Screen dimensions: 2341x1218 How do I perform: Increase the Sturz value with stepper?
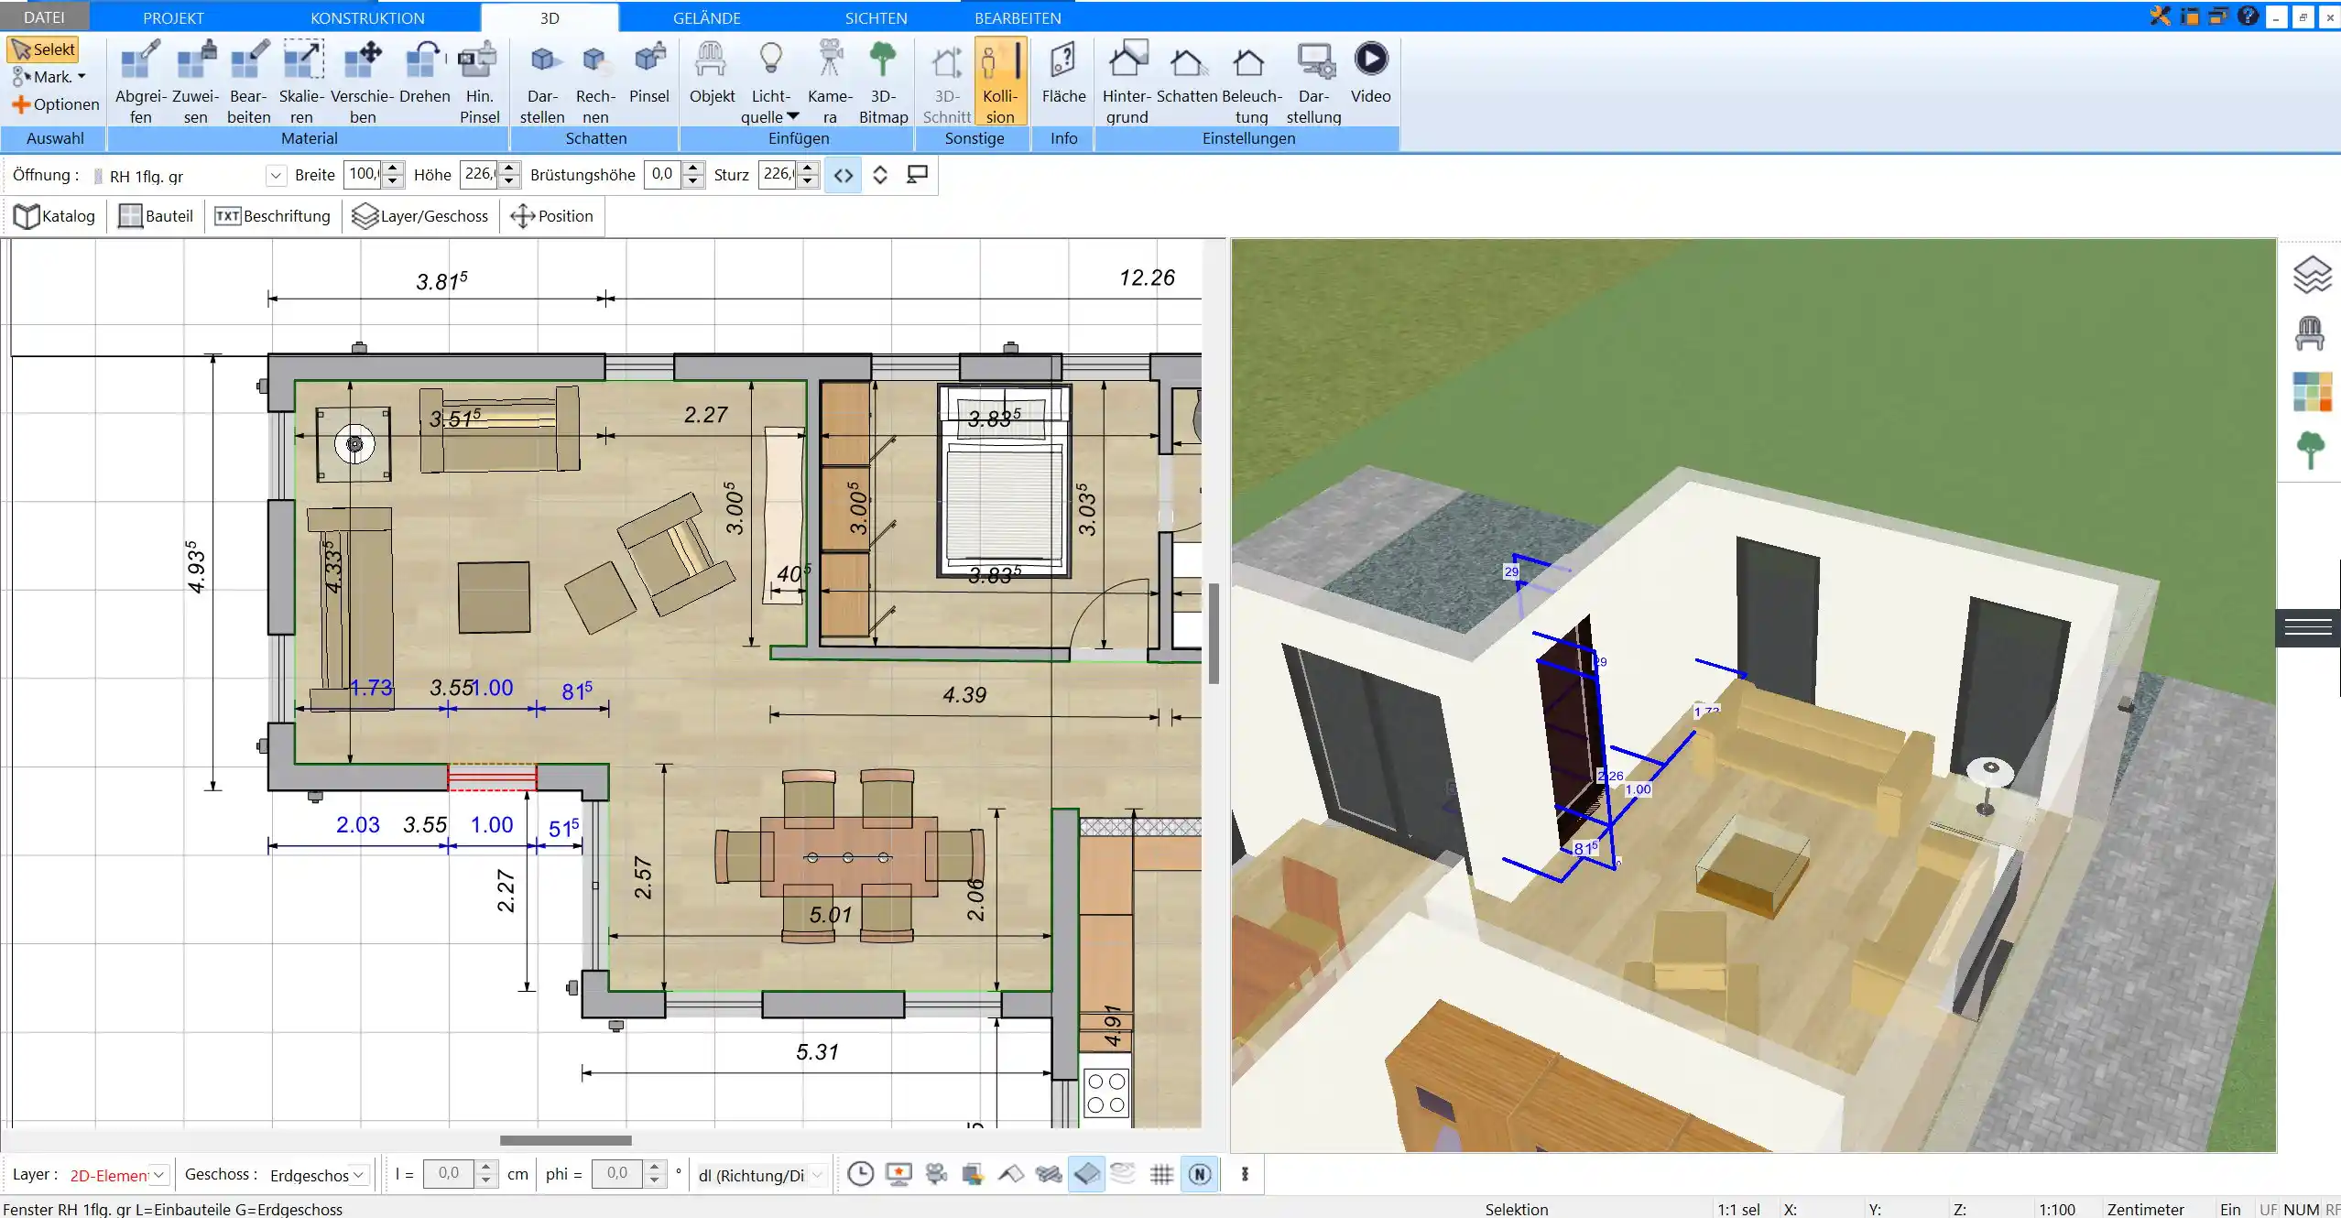tap(807, 168)
